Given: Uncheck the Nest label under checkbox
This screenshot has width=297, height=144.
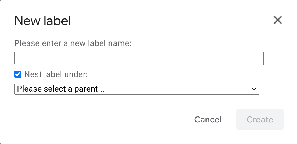Looking at the screenshot, I should pyautogui.click(x=18, y=74).
